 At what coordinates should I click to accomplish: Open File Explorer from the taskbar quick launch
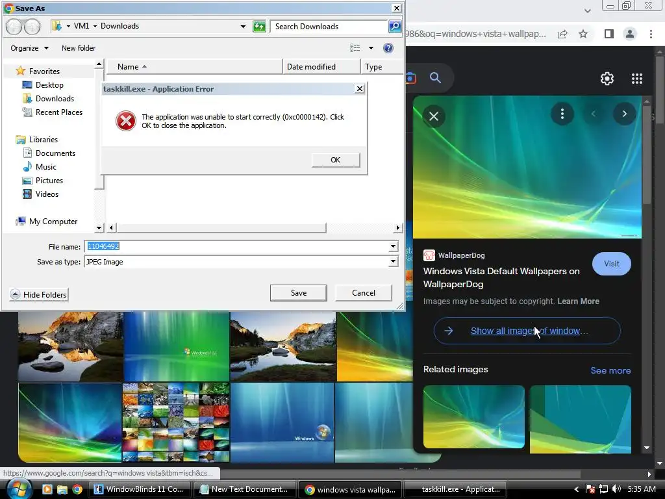point(62,489)
